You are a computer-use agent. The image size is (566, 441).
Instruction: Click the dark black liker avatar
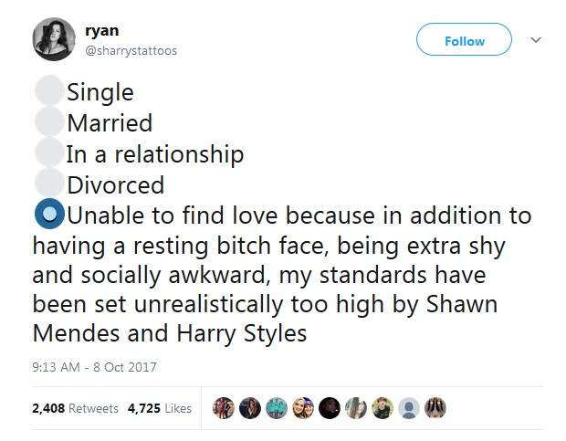coord(330,407)
